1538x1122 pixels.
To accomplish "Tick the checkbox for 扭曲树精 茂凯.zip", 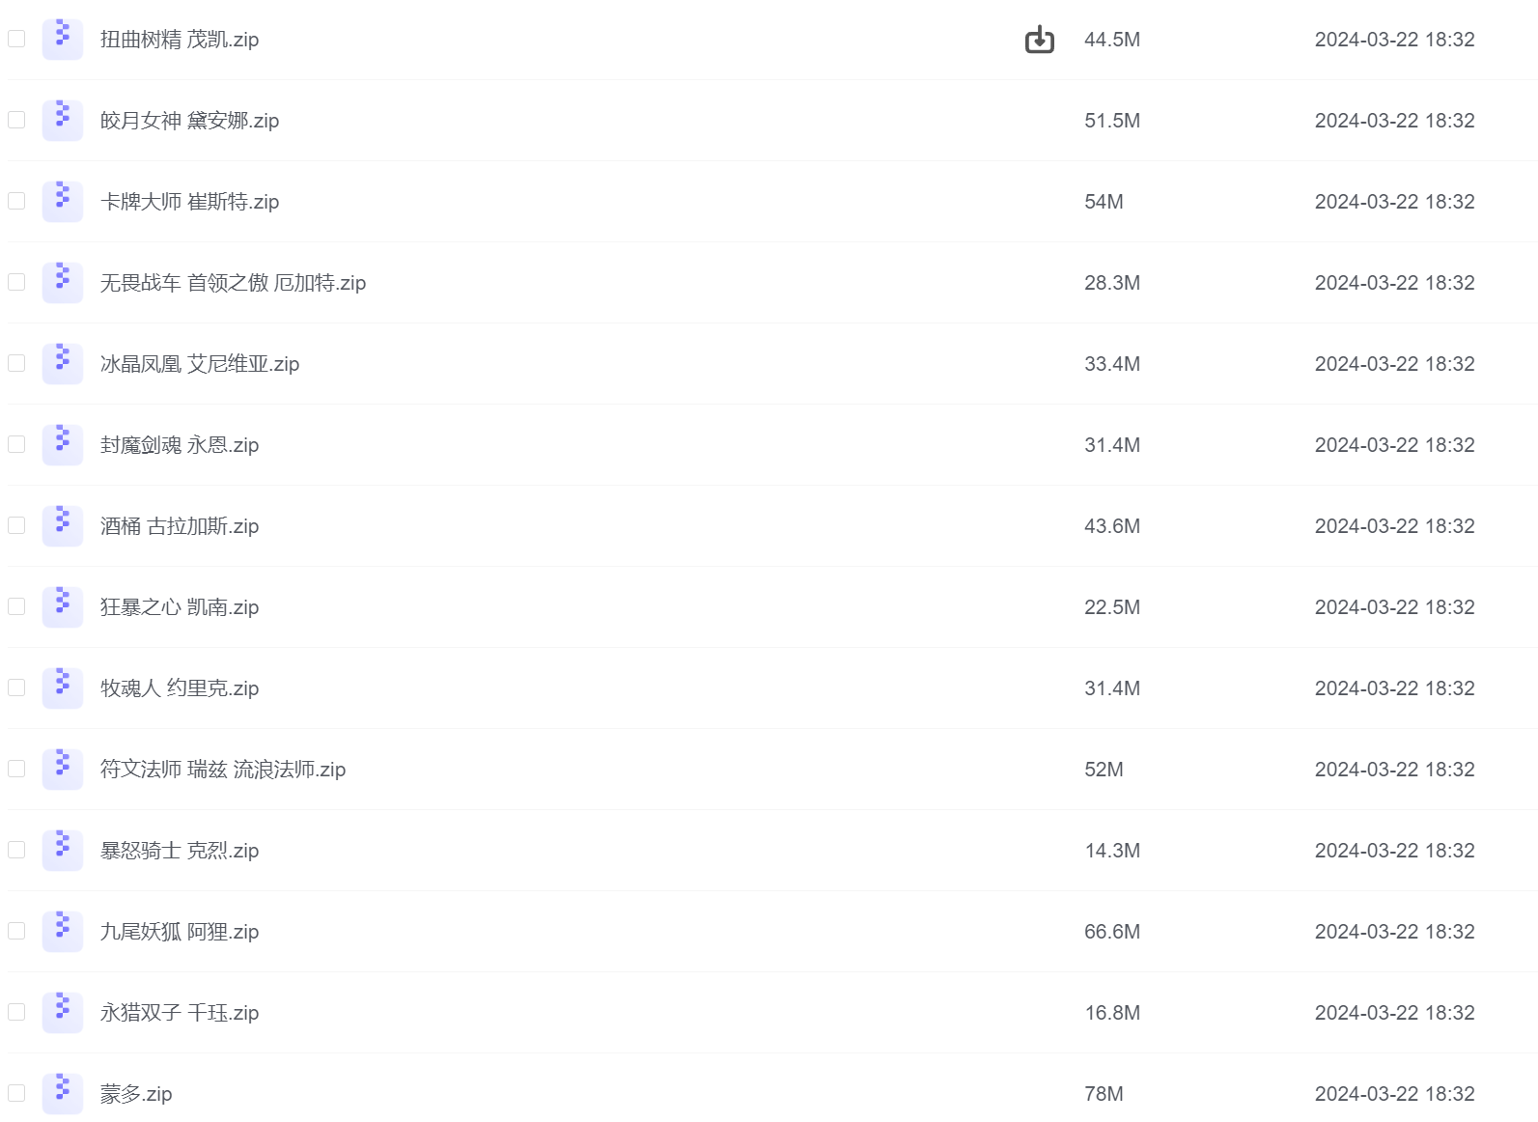I will 16,39.
